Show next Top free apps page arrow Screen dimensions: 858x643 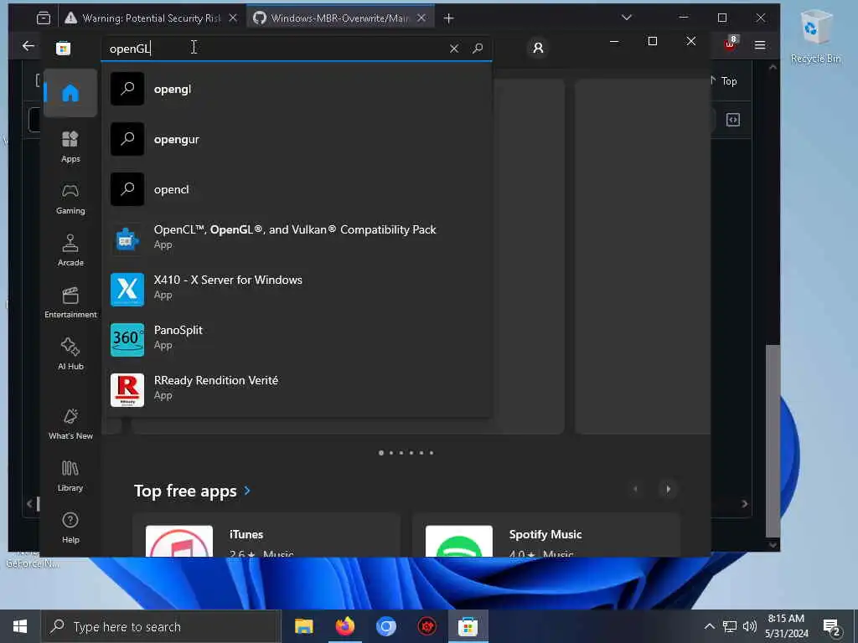tap(668, 489)
